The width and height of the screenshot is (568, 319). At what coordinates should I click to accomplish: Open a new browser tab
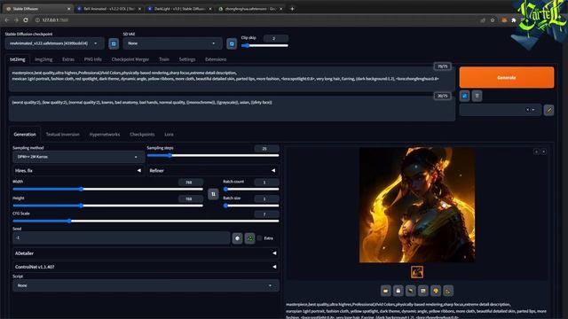(x=292, y=9)
